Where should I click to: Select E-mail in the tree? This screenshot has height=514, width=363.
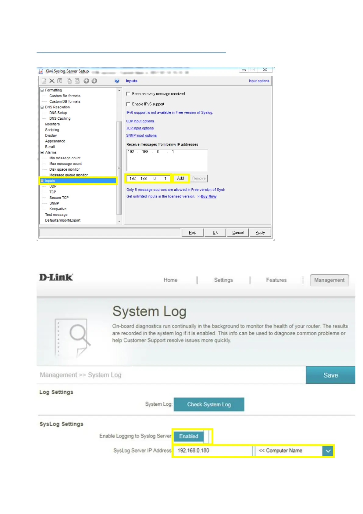[x=50, y=147]
